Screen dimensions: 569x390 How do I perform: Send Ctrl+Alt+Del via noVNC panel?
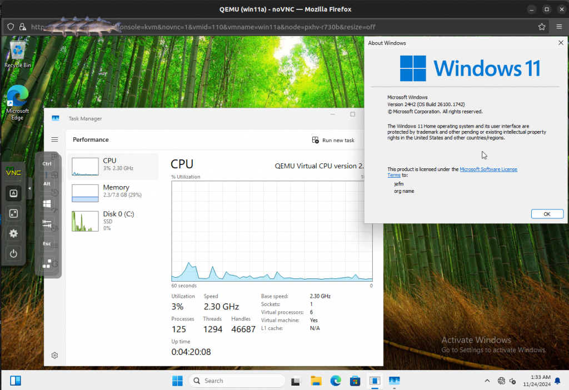coord(47,264)
